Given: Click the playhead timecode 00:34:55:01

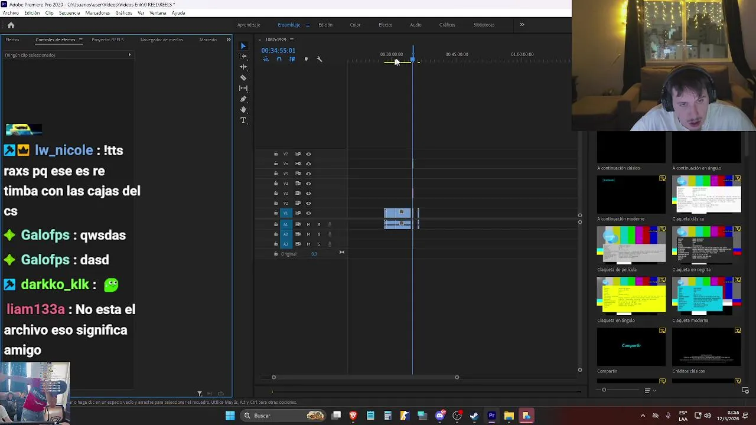Looking at the screenshot, I should [x=278, y=51].
